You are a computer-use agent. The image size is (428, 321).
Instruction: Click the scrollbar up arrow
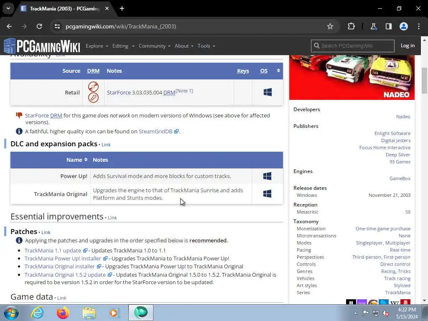pos(425,40)
